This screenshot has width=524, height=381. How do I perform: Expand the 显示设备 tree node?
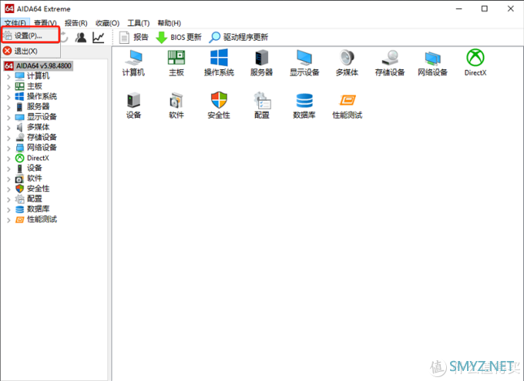click(8, 117)
